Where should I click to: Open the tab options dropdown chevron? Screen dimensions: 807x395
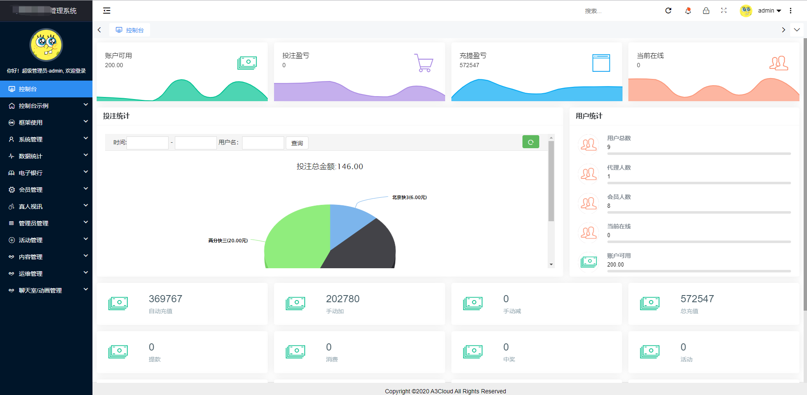[797, 30]
